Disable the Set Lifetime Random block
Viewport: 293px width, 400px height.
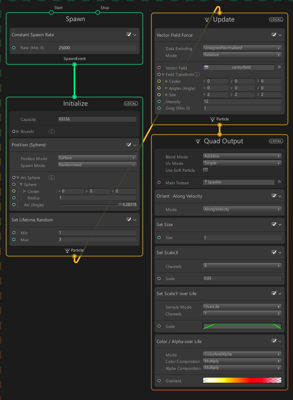(x=129, y=219)
